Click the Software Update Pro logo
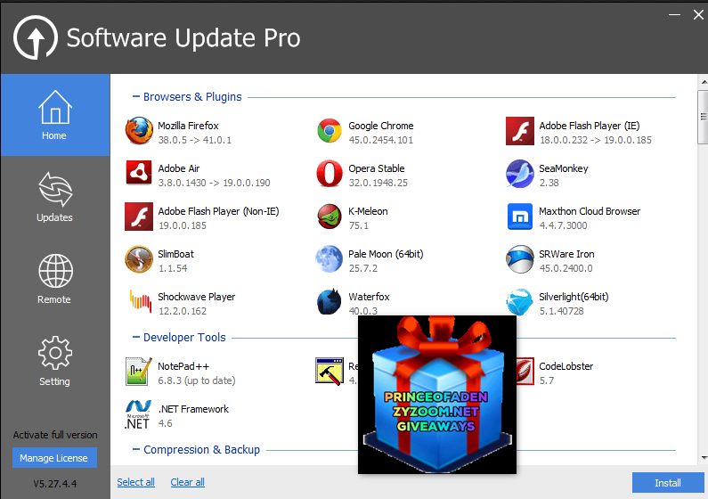The image size is (708, 499). (36, 37)
